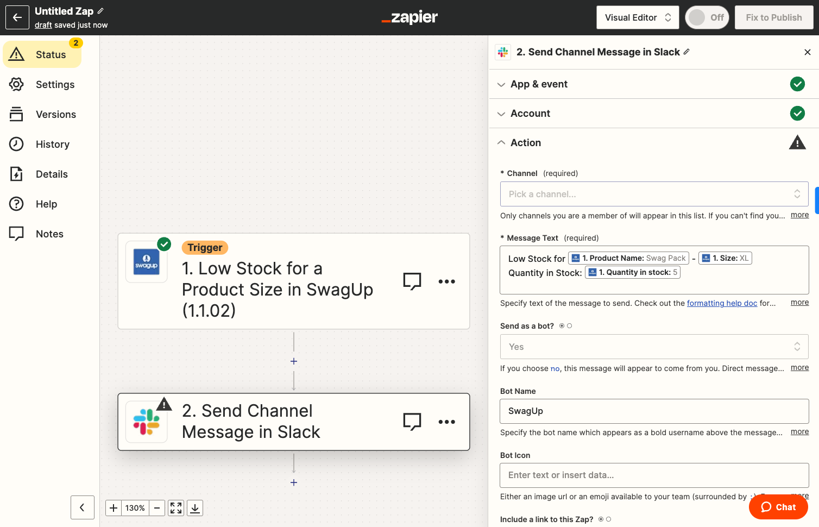The image size is (819, 527).
Task: Zoom out on the canvas
Action: click(157, 508)
